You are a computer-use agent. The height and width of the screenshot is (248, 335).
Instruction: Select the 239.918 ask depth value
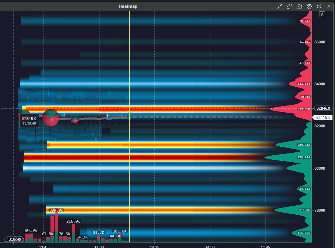(x=304, y=109)
